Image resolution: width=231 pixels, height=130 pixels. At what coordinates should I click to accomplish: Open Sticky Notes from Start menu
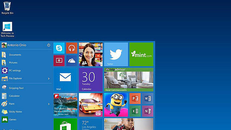(x=26, y=112)
